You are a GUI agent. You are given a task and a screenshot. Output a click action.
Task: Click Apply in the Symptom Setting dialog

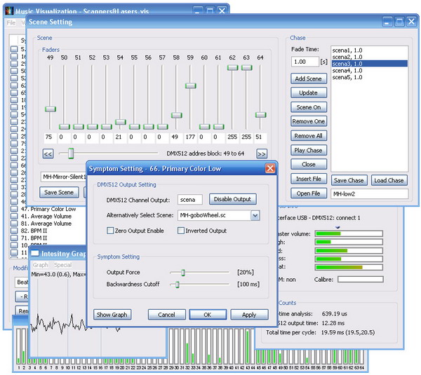[249, 315]
